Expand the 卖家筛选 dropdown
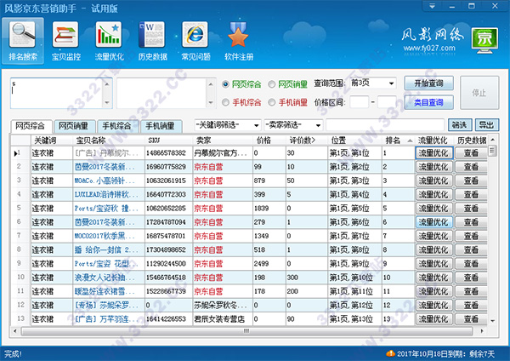 (x=293, y=125)
